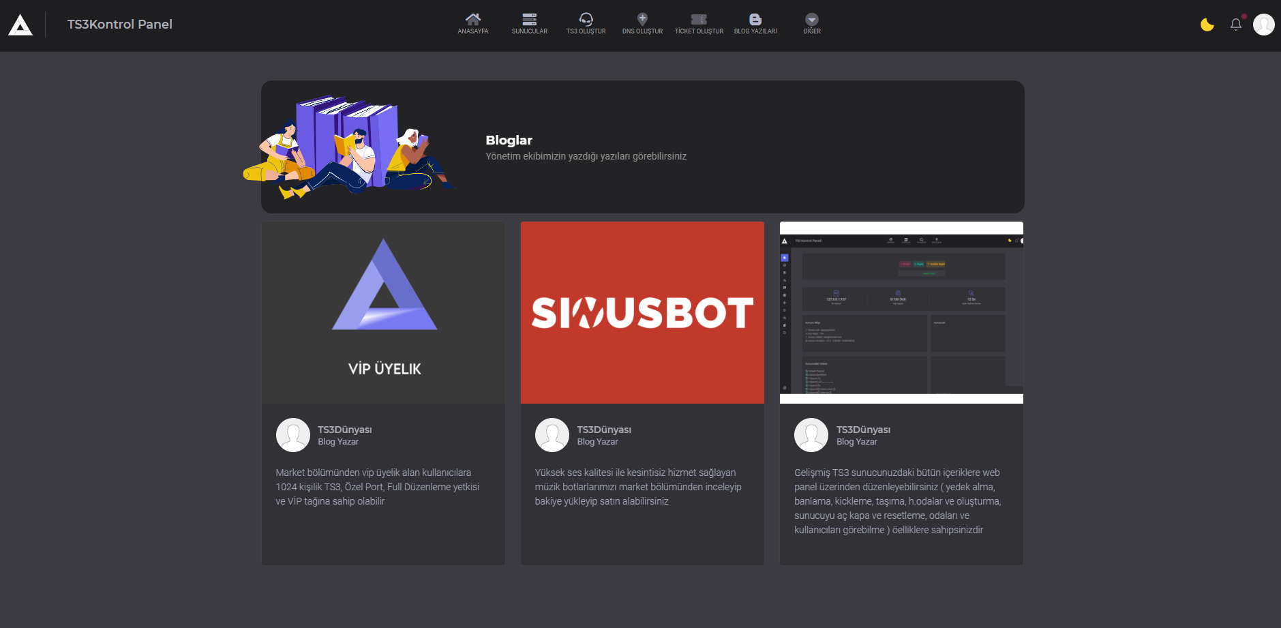Click TS3Dünyası author name on Sinusbot post

(604, 430)
